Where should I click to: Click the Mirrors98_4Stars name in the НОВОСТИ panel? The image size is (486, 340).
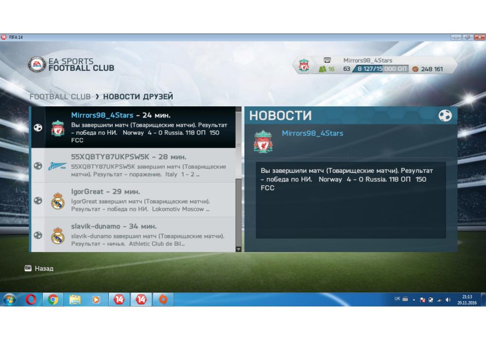point(312,133)
